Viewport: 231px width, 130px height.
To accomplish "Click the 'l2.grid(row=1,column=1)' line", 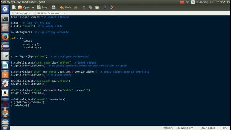I will [x=28, y=84].
